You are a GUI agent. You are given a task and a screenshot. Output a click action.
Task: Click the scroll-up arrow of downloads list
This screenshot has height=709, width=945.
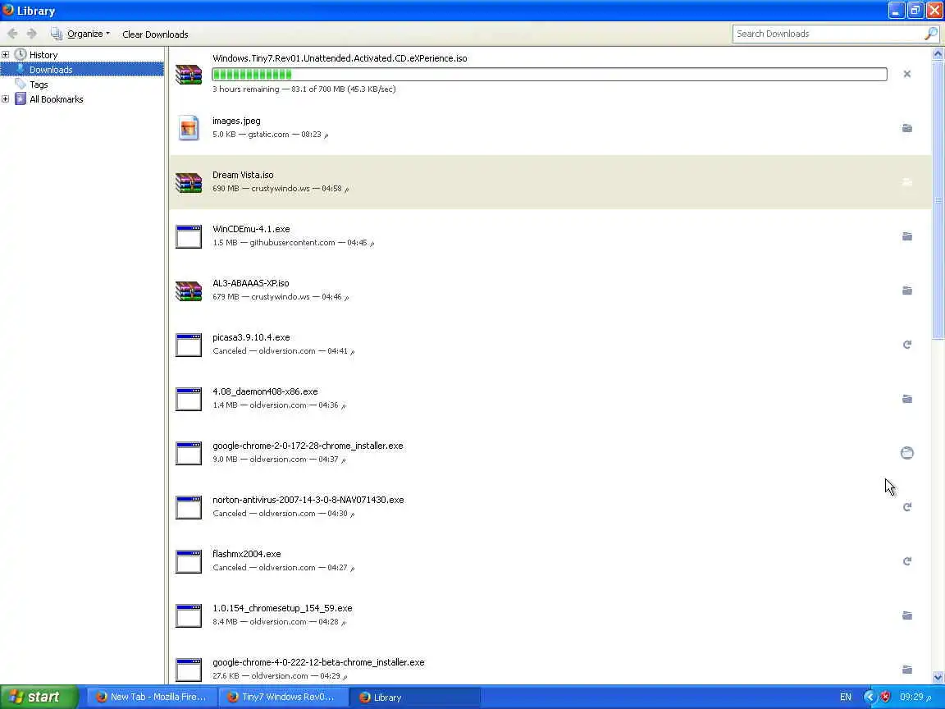938,53
